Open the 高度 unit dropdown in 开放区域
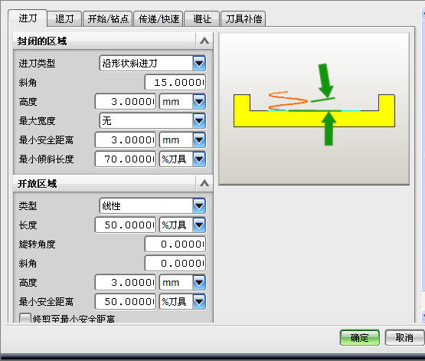 (x=182, y=283)
